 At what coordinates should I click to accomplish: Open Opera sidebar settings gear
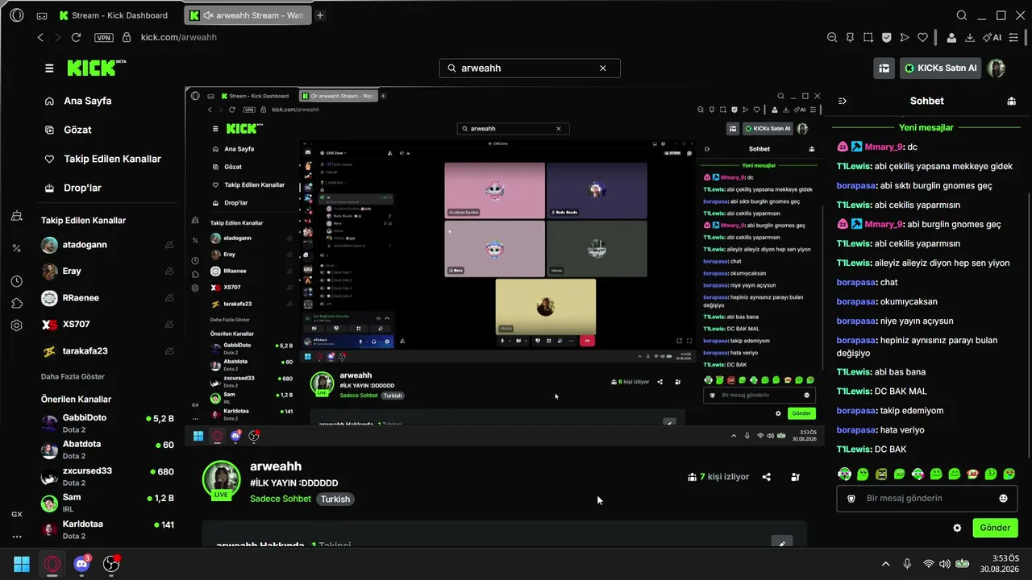(16, 326)
